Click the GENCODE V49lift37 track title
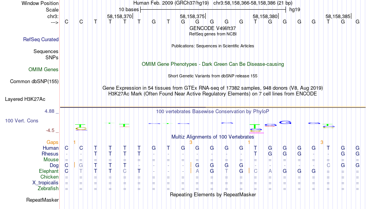Image resolution: width=366 pixels, height=209 pixels. [213, 28]
